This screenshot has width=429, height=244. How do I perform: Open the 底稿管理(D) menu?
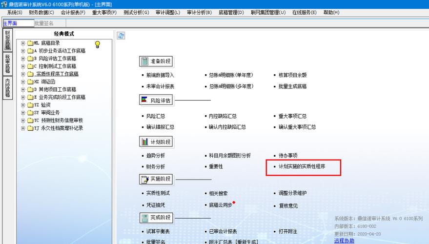231,13
